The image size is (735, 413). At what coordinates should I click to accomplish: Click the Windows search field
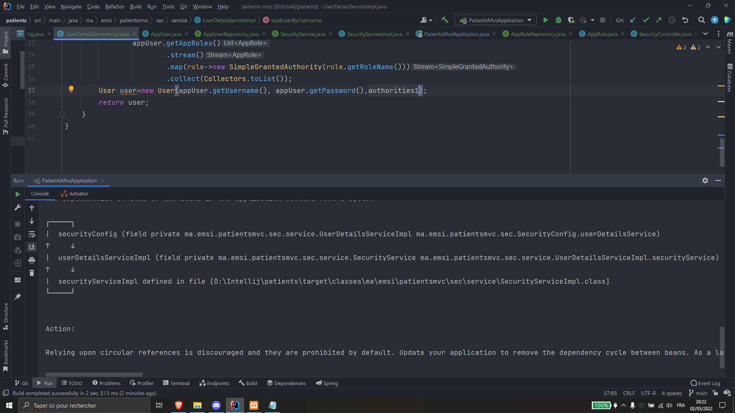84,405
